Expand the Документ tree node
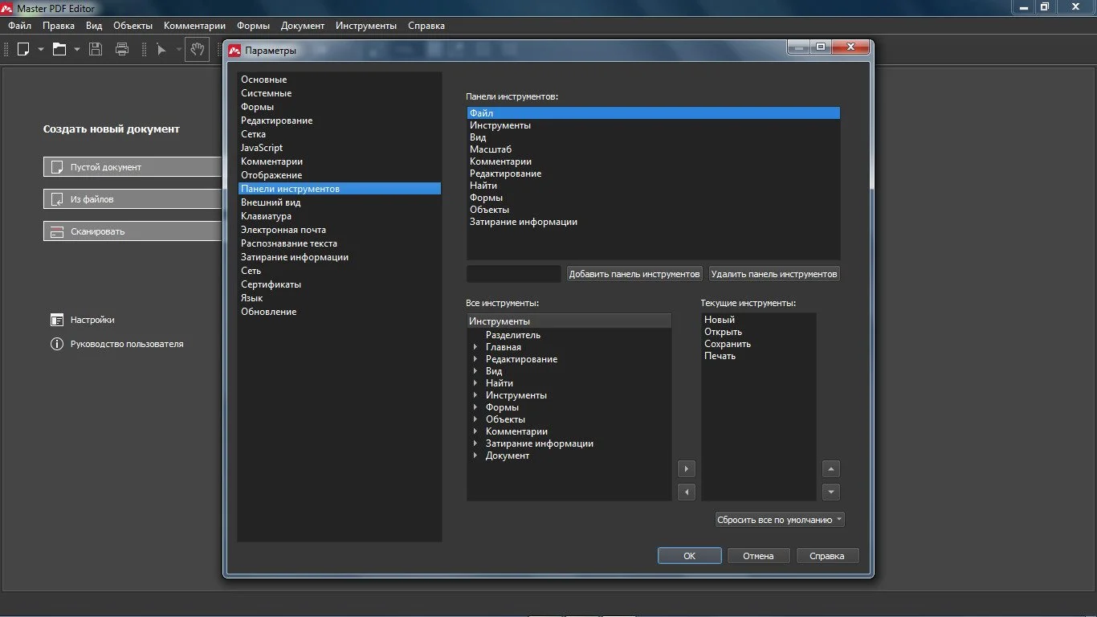The height and width of the screenshot is (617, 1097). tap(475, 456)
